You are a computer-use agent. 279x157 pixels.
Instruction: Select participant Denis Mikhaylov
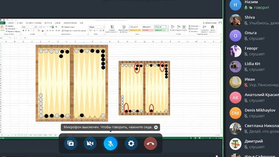pos(252,113)
